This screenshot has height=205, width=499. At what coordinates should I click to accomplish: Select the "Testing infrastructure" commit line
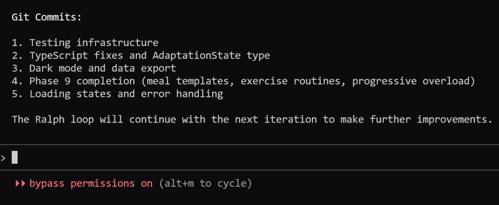(x=94, y=42)
